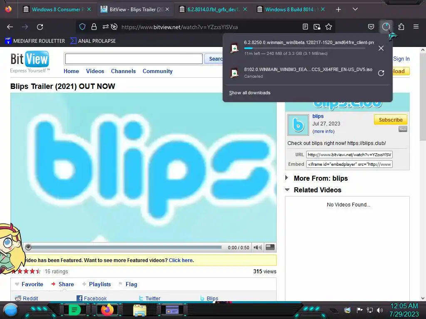Image resolution: width=426 pixels, height=319 pixels.
Task: Reload the page with the refresh icon
Action: coord(40,27)
